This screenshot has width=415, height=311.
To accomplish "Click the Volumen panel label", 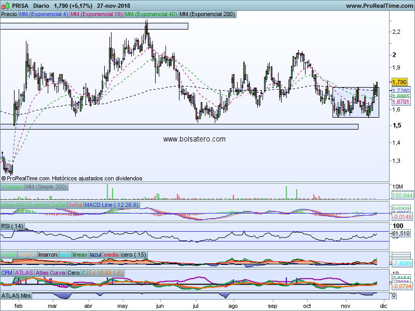I will pos(12,187).
